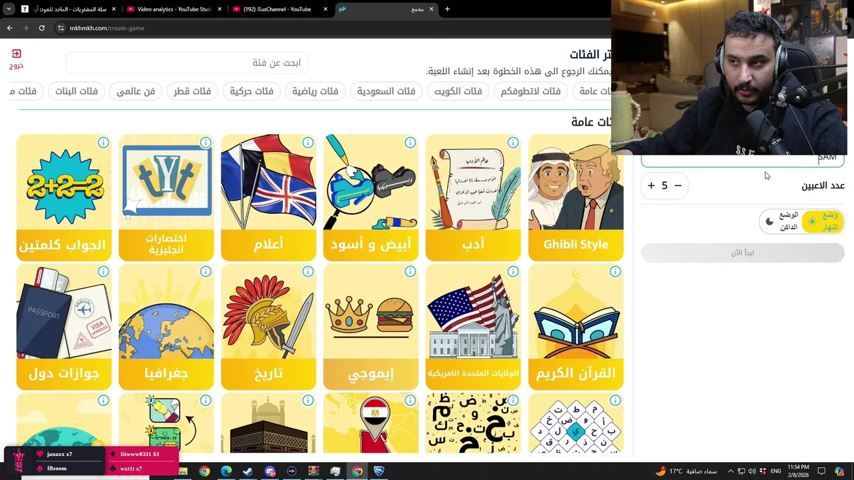This screenshot has width=854, height=480.
Task: Select فئات قطر category filter
Action: [192, 91]
